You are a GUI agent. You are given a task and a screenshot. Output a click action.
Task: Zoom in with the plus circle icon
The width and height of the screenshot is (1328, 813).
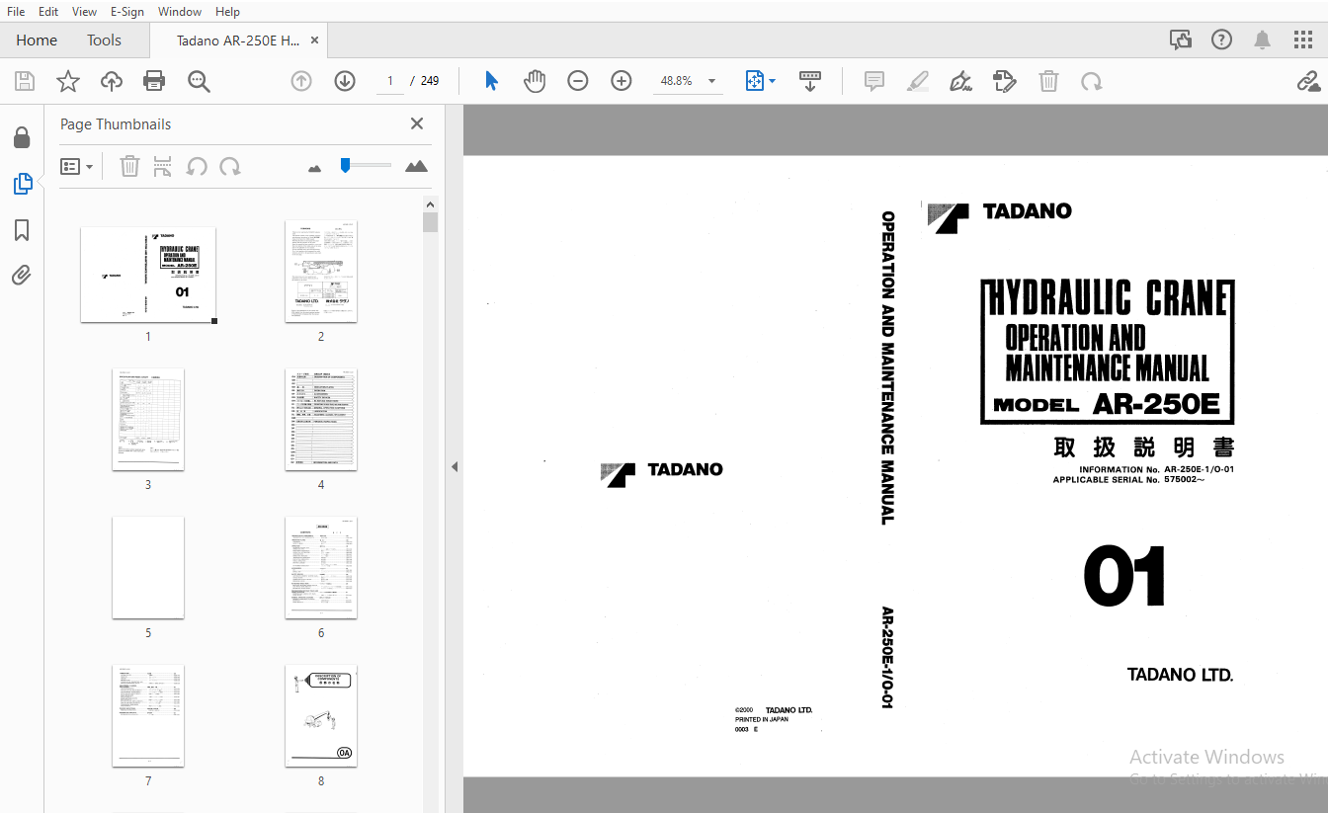(622, 81)
